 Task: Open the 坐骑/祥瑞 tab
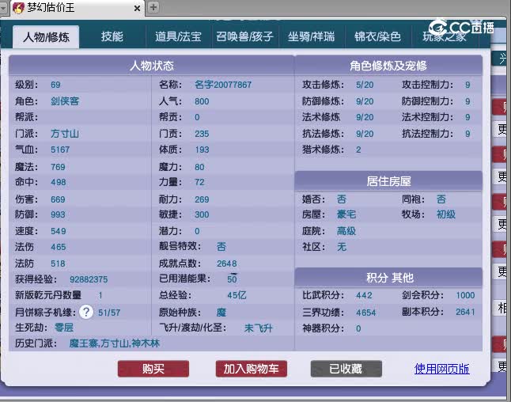(311, 36)
